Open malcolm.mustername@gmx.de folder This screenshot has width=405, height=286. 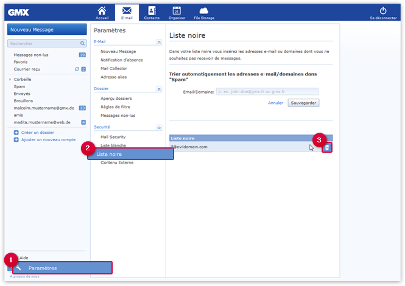pyautogui.click(x=44, y=108)
